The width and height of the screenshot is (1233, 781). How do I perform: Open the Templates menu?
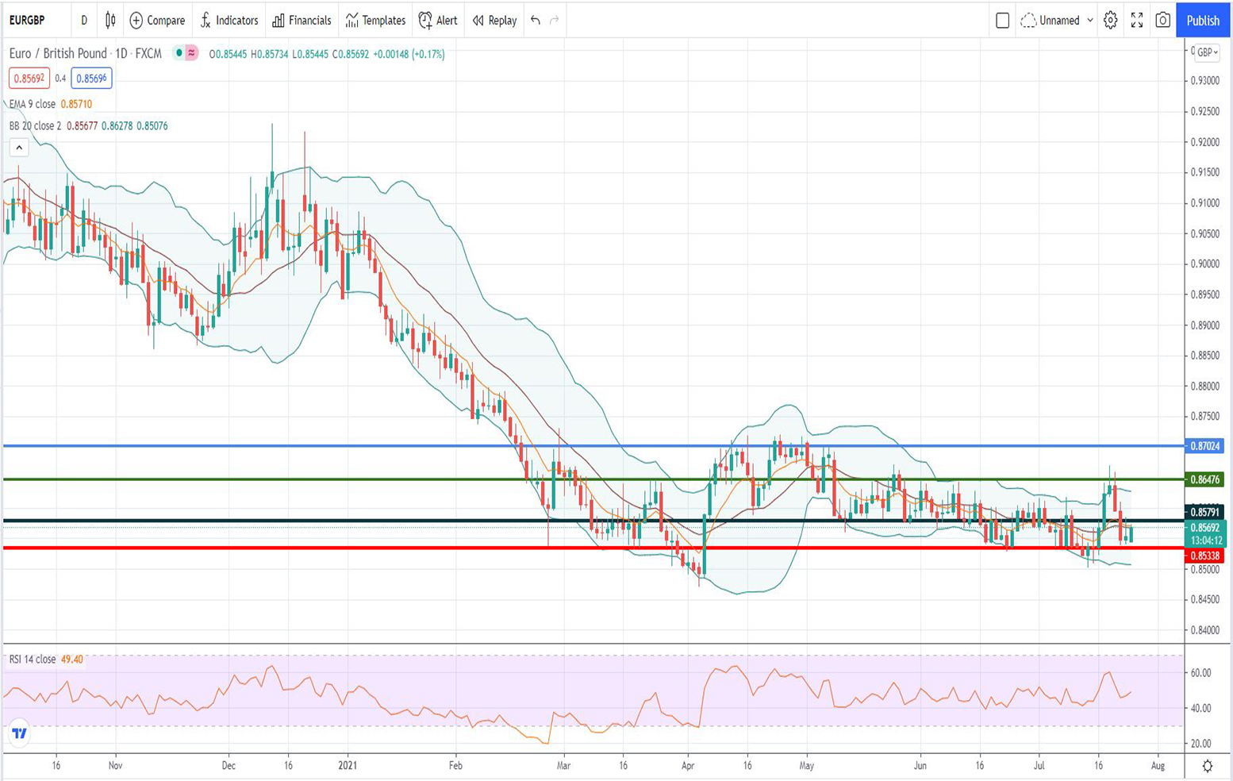375,21
